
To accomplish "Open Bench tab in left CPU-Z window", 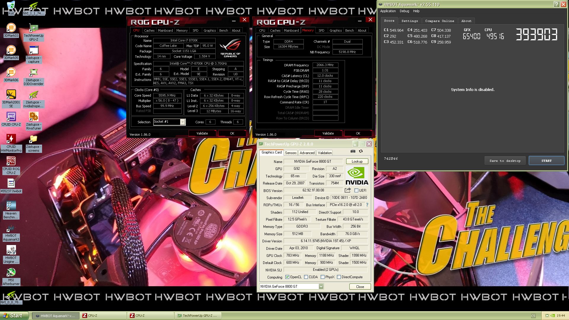I will [x=223, y=31].
